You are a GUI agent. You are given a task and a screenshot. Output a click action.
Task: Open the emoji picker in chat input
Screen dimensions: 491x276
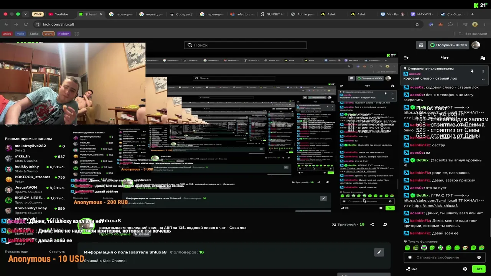479,257
